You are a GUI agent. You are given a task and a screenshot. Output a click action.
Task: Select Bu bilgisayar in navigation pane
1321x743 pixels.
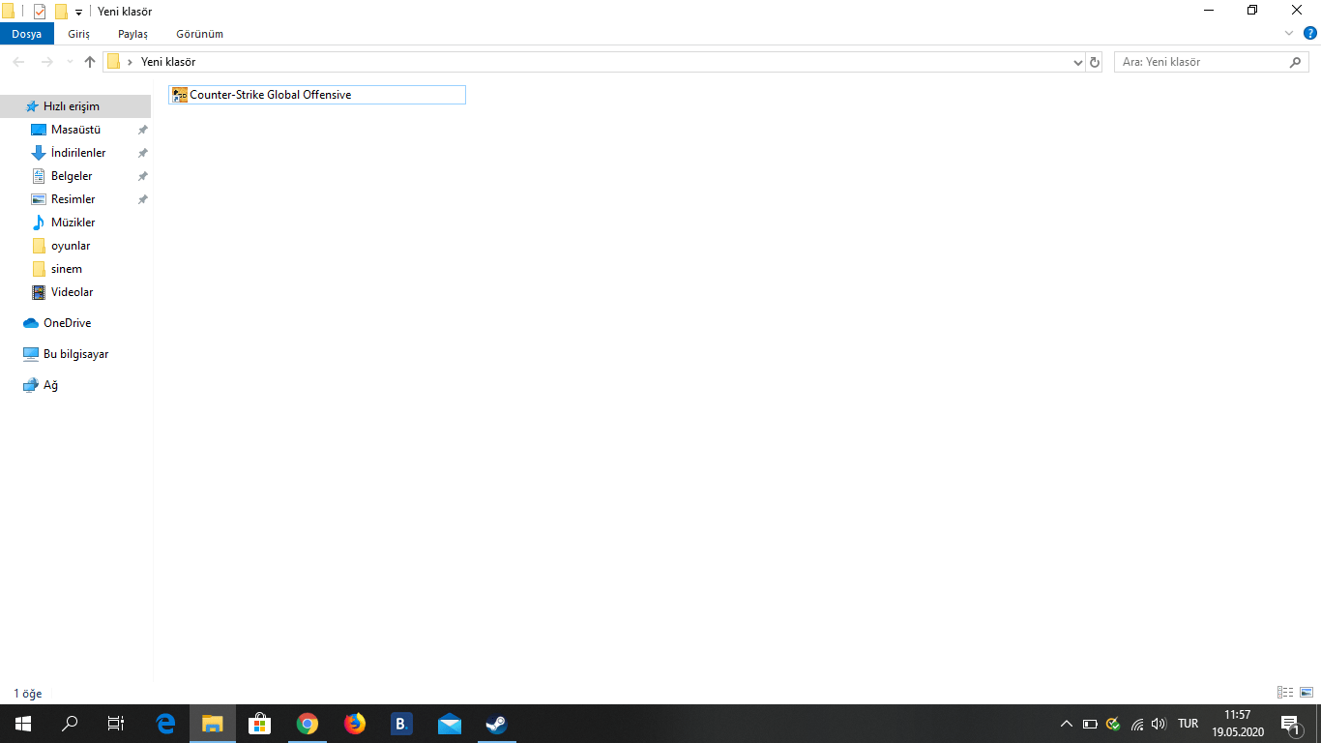[75, 354]
